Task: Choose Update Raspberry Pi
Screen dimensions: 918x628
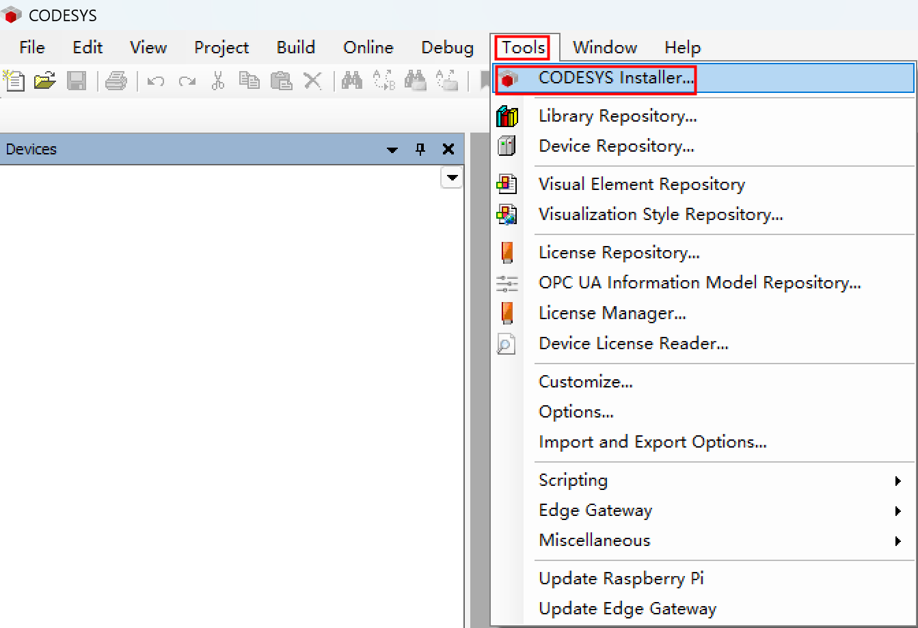Action: coord(621,579)
